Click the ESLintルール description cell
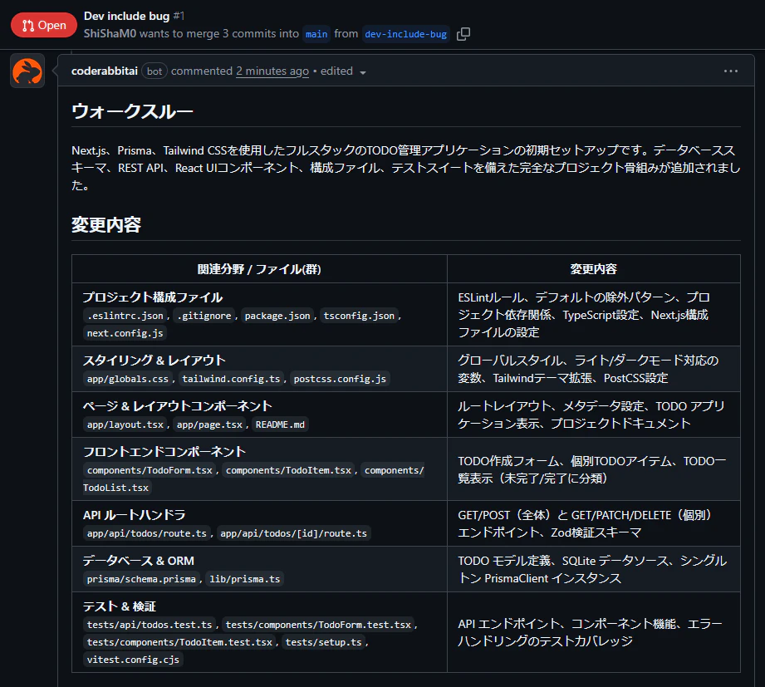Image resolution: width=765 pixels, height=687 pixels. [x=593, y=315]
